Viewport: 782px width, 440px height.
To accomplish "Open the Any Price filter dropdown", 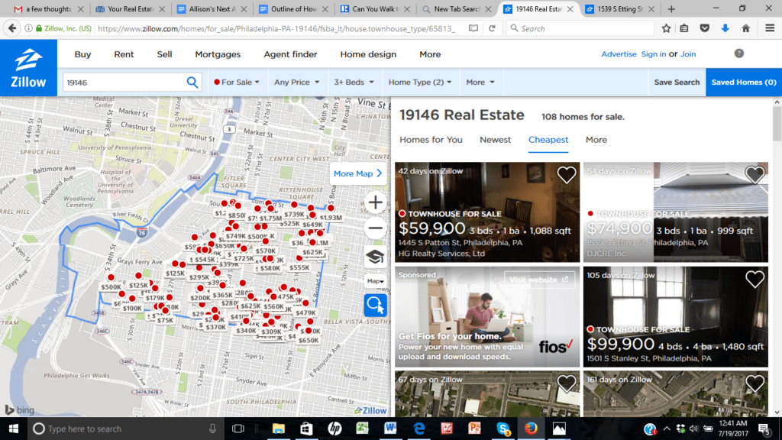I will pyautogui.click(x=296, y=82).
